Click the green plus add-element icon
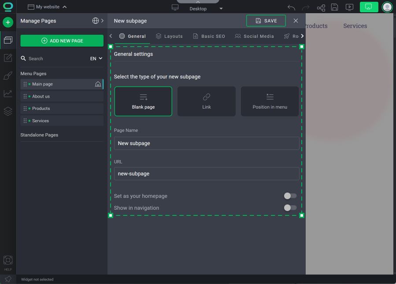Viewport: 396px width, 284px height. coord(8,22)
